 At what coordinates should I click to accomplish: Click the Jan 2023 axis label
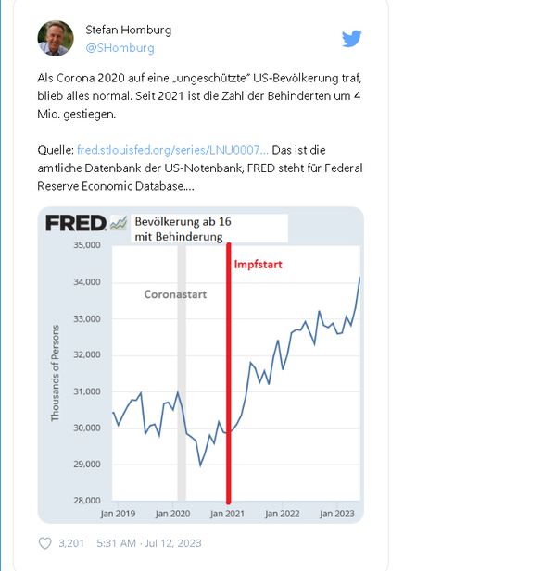point(337,514)
